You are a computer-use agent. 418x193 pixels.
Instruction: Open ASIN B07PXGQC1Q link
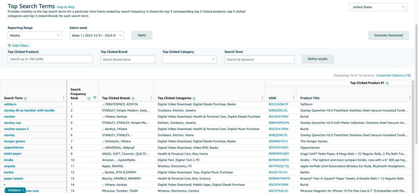pos(278,166)
